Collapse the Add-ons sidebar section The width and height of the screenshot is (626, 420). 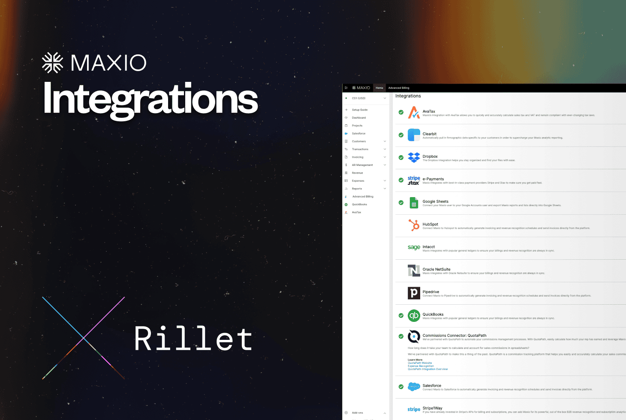pyautogui.click(x=385, y=413)
